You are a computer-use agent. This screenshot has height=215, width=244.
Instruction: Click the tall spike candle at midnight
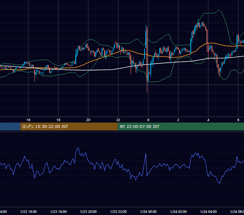147,59
